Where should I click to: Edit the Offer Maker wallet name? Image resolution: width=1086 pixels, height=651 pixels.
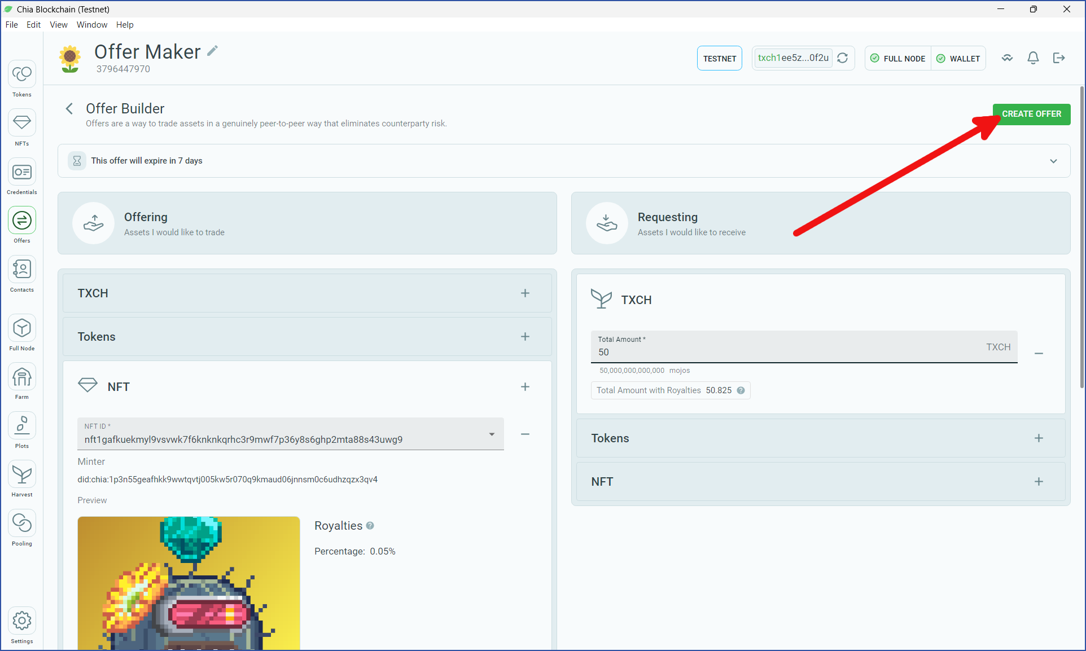coord(212,51)
